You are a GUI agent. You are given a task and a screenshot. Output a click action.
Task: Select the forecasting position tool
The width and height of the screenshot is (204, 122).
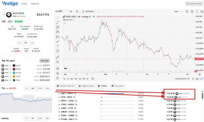(58, 37)
